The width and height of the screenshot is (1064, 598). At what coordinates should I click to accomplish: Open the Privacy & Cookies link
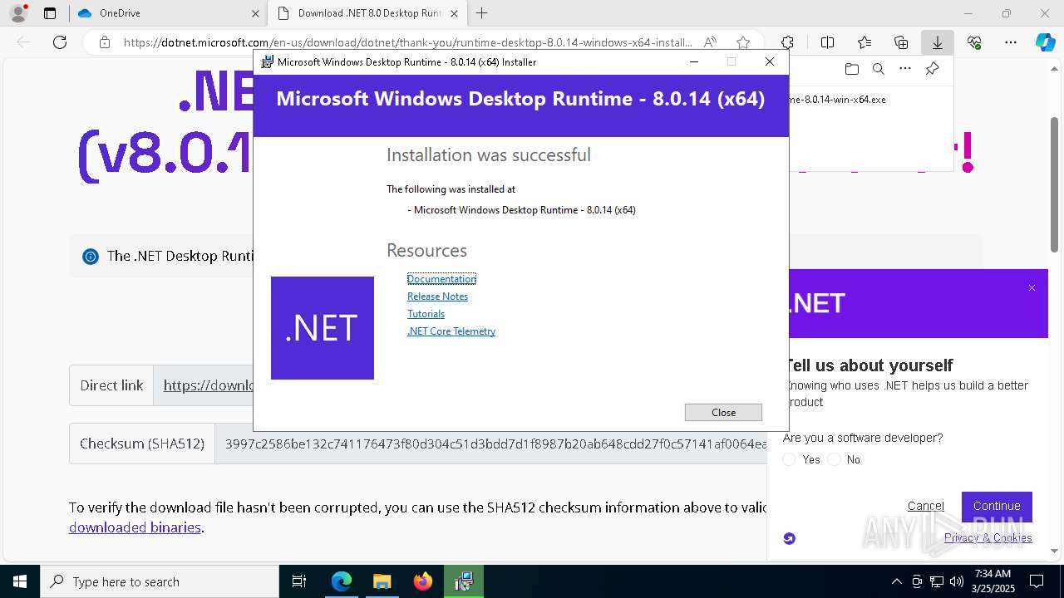click(988, 537)
